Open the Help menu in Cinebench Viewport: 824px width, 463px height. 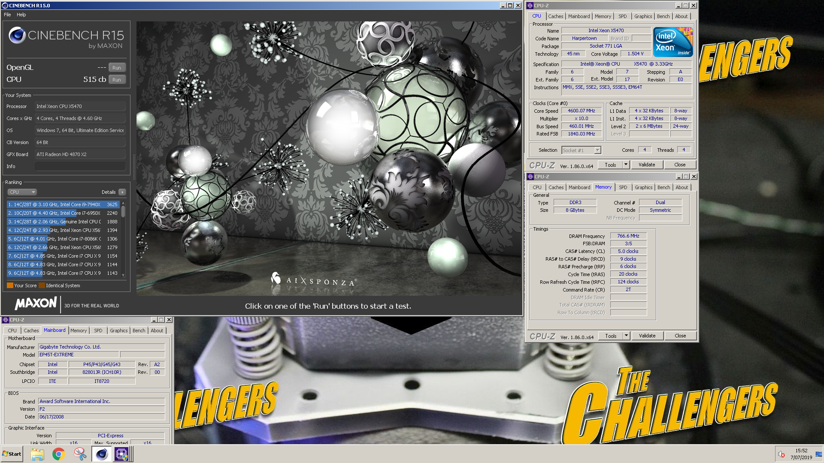(21, 15)
